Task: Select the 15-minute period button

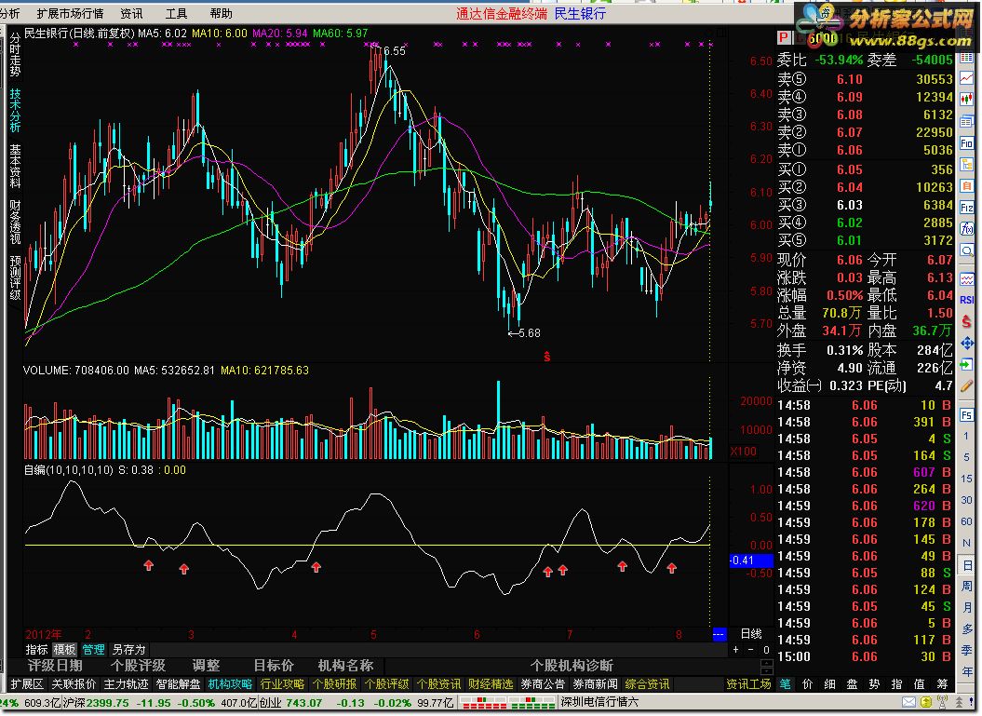Action: pos(967,479)
